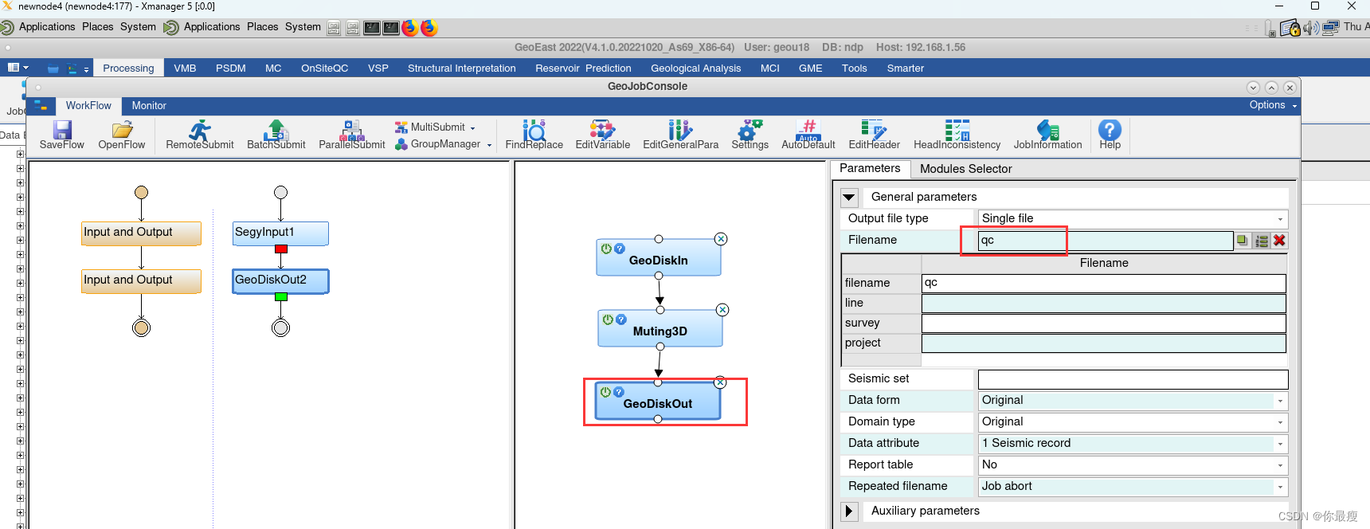Click the OpenFlow folder icon
The height and width of the screenshot is (529, 1370).
[122, 129]
